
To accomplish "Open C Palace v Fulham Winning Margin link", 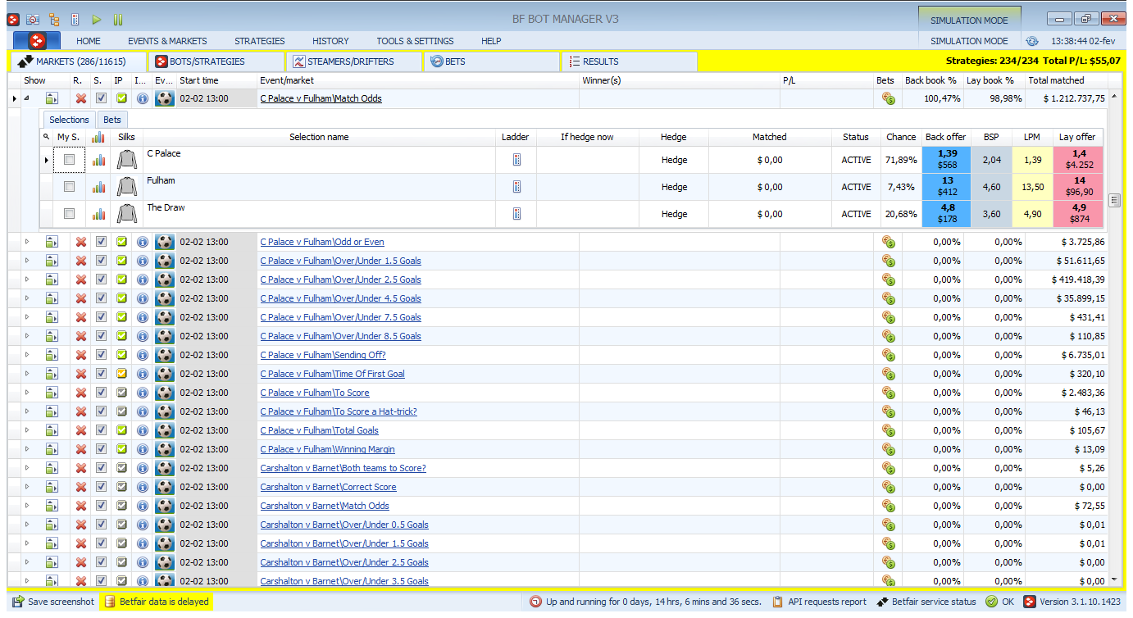I will [327, 449].
